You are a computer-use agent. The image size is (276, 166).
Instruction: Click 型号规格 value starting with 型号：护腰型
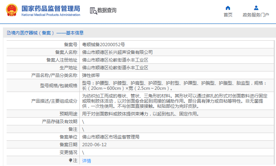[175, 86]
